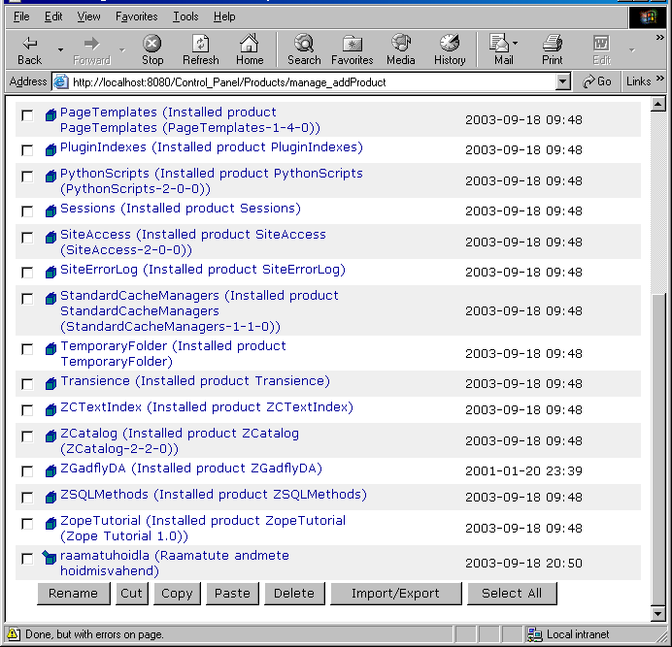The width and height of the screenshot is (672, 647).
Task: Click the PageTemplates product icon
Action: coord(50,114)
